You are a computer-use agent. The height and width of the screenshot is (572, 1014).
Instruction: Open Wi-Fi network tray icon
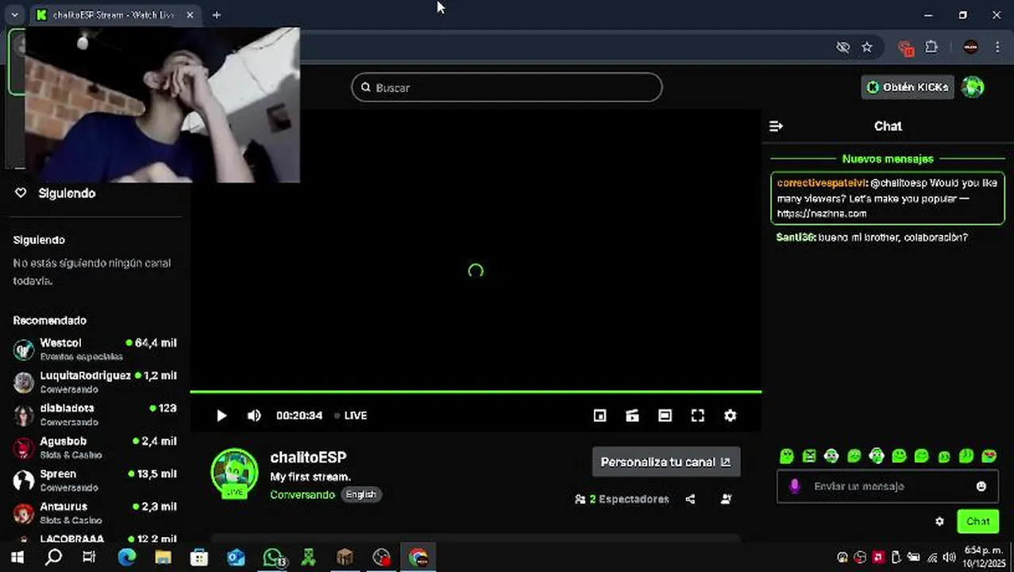click(931, 558)
